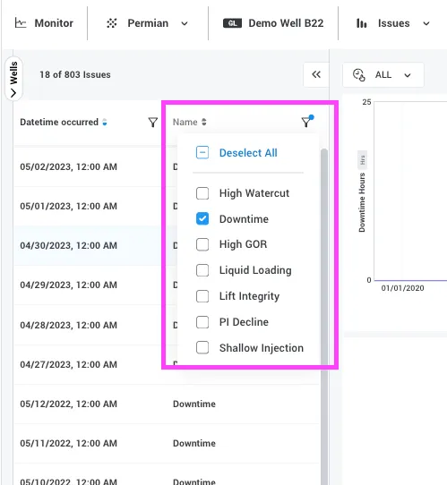Sort by the Name column sort arrows

click(x=203, y=123)
